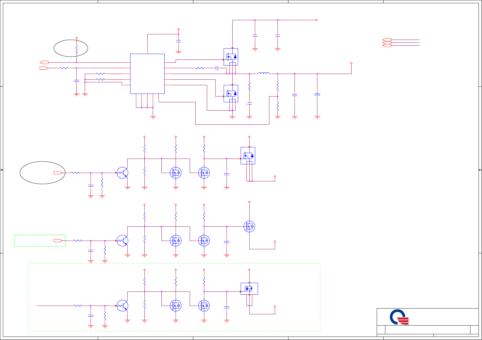Select the small boxed MOSFET in the bottom section
The height and width of the screenshot is (340, 482).
pyautogui.click(x=249, y=289)
